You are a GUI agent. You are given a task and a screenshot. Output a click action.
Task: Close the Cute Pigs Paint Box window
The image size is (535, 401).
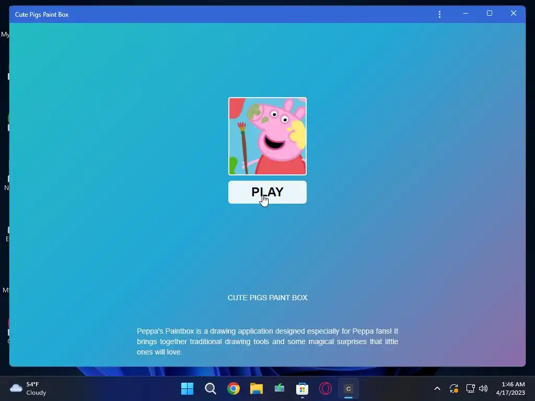[x=513, y=13]
